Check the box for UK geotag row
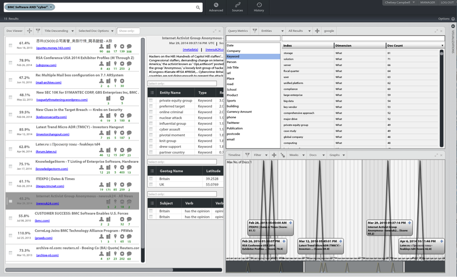Viewport: 457px width, 277px height. (151, 184)
